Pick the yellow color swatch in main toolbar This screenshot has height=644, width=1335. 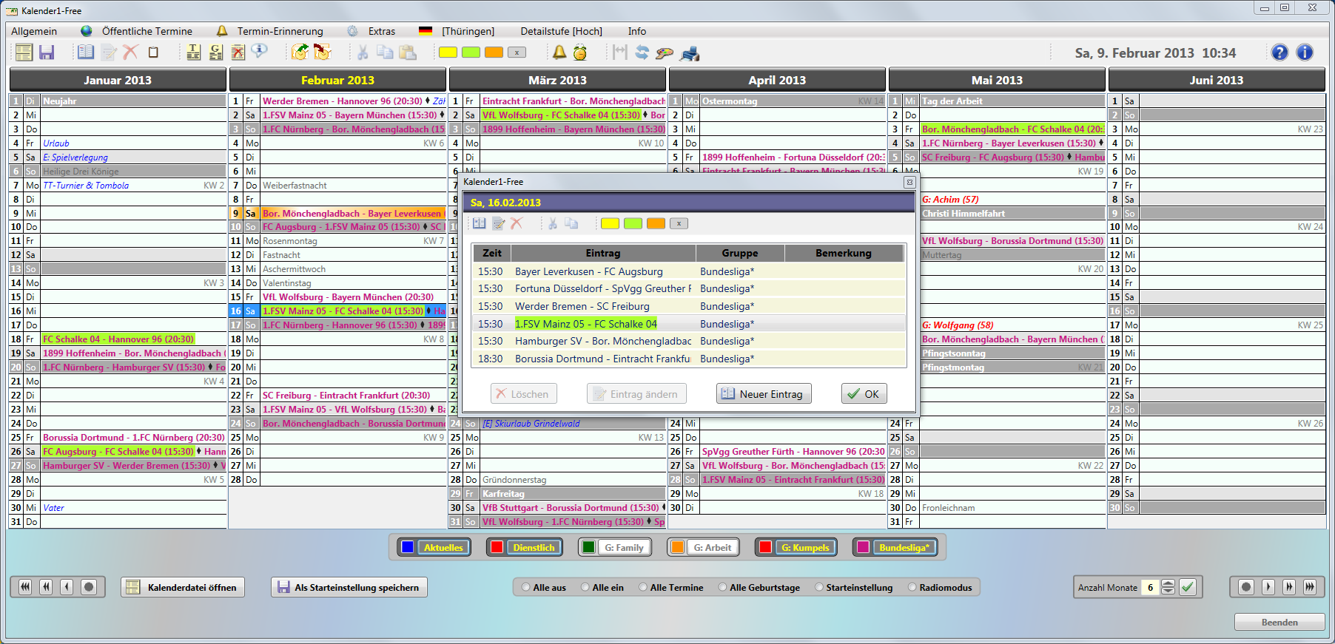pos(448,52)
